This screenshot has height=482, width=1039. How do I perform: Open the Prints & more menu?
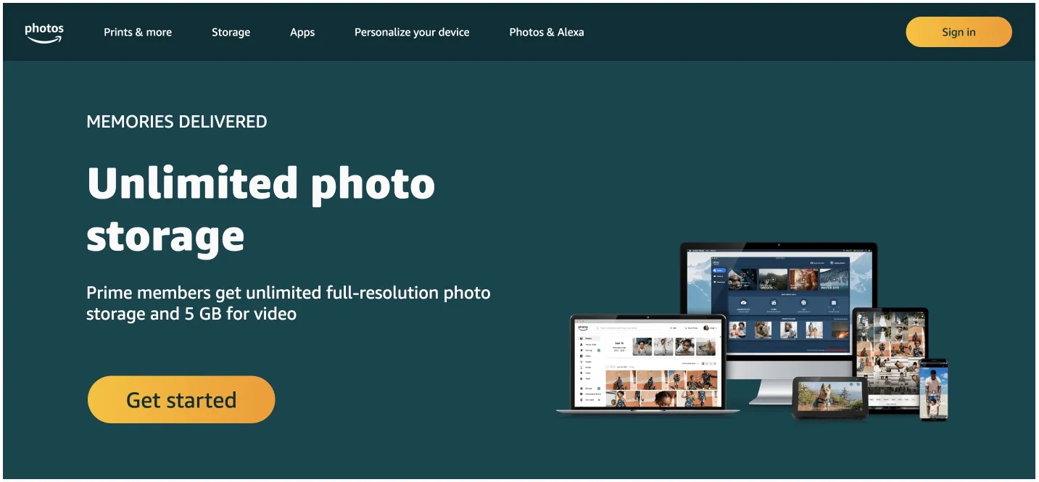138,32
